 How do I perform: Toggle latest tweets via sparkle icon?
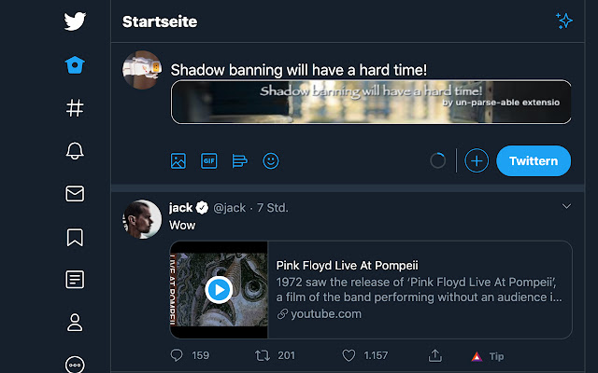[x=563, y=21]
